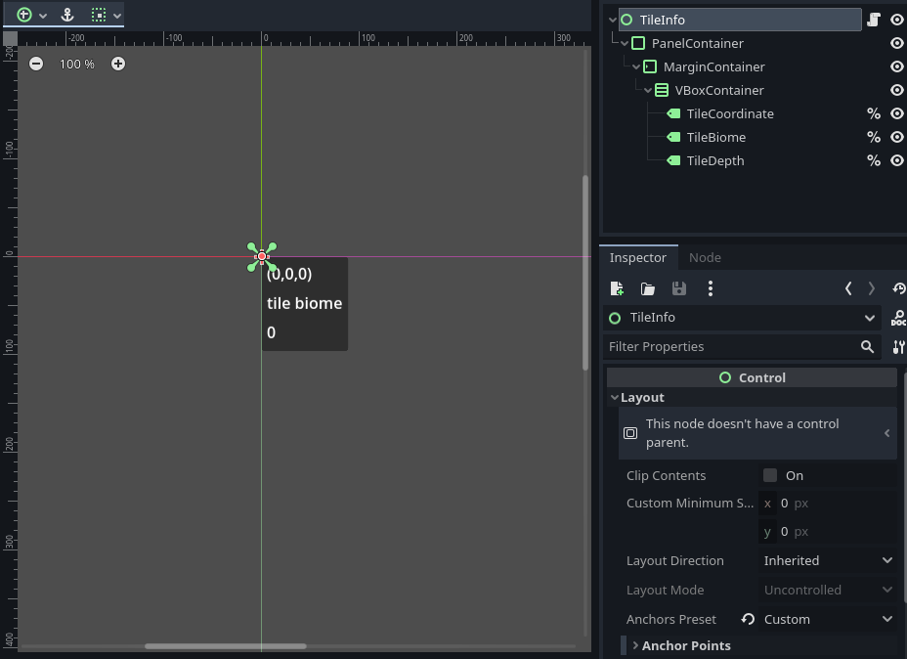The width and height of the screenshot is (907, 659).
Task: Click the unique name icon for TileCoordinate
Action: [874, 113]
